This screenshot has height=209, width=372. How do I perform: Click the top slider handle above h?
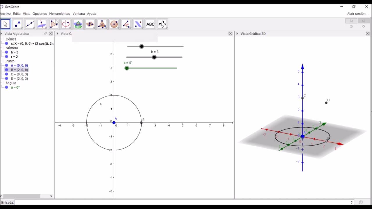pos(142,46)
